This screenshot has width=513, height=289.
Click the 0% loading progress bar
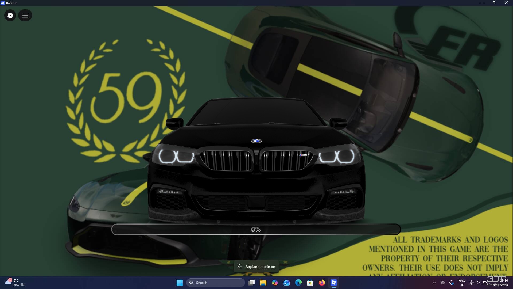[256, 229]
